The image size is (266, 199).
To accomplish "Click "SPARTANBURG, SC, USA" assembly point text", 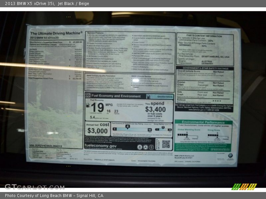I will tap(215, 57).
